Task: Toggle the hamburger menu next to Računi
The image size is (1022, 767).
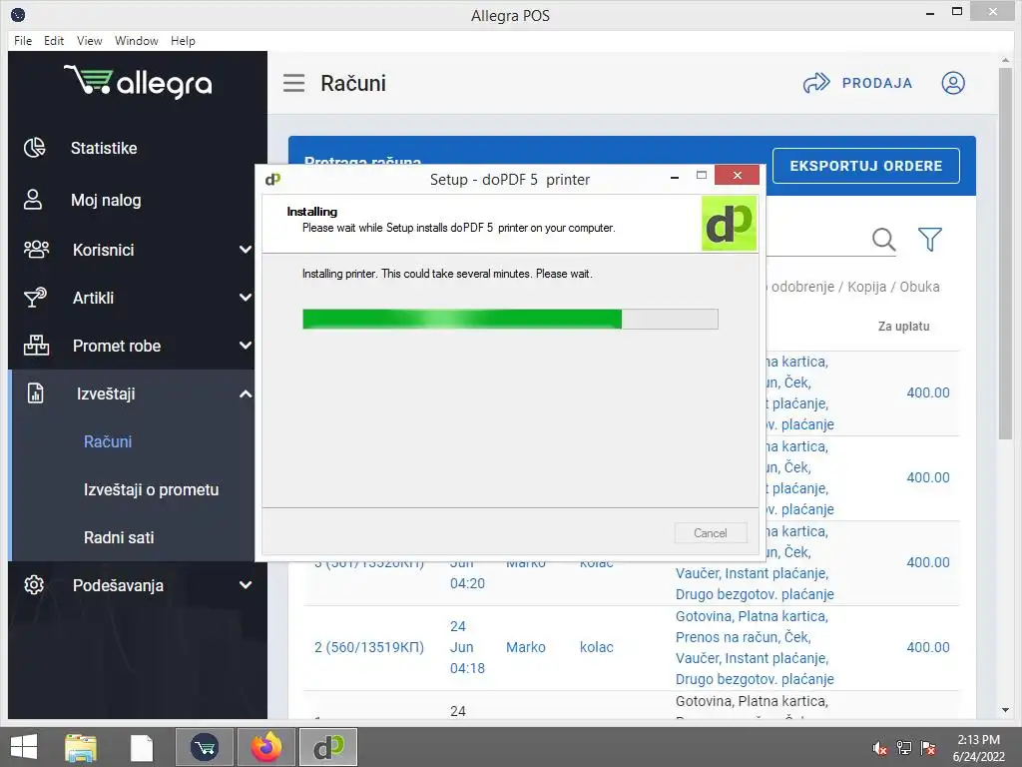Action: 294,83
